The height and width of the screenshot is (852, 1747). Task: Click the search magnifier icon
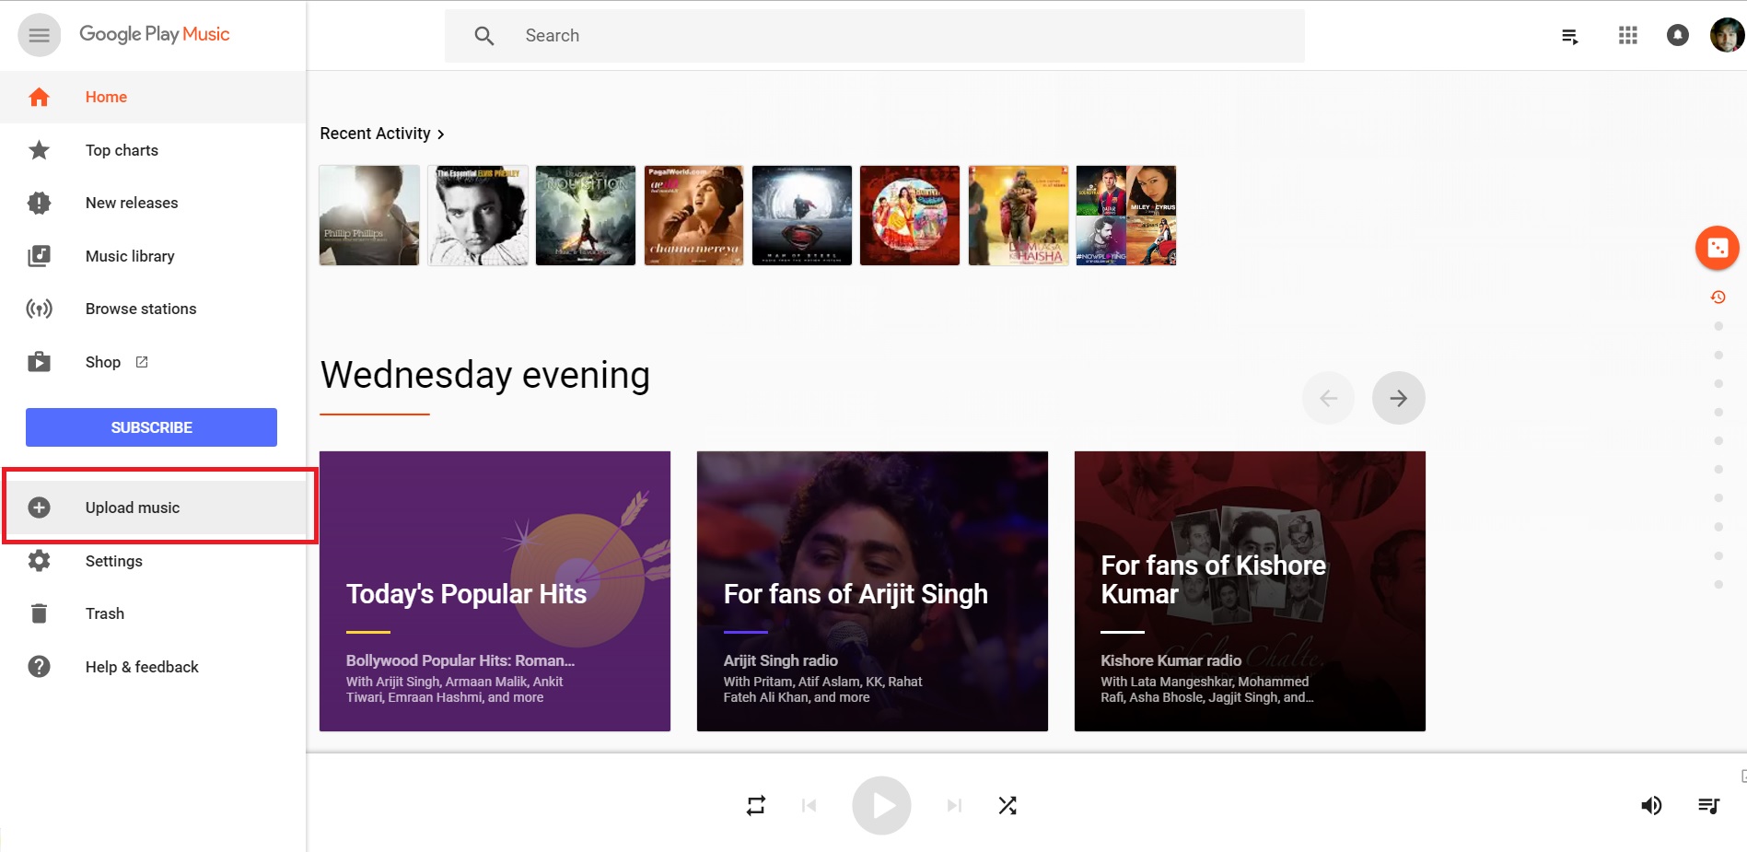click(x=484, y=36)
